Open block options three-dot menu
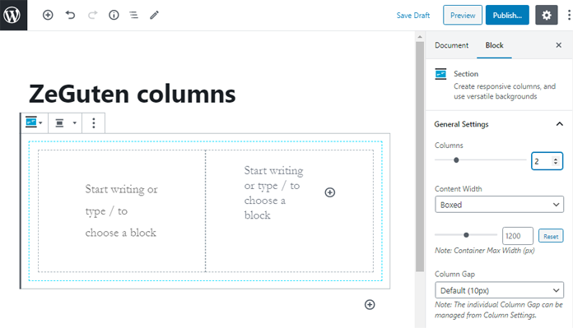Viewport: 573px width, 328px height. (x=94, y=123)
